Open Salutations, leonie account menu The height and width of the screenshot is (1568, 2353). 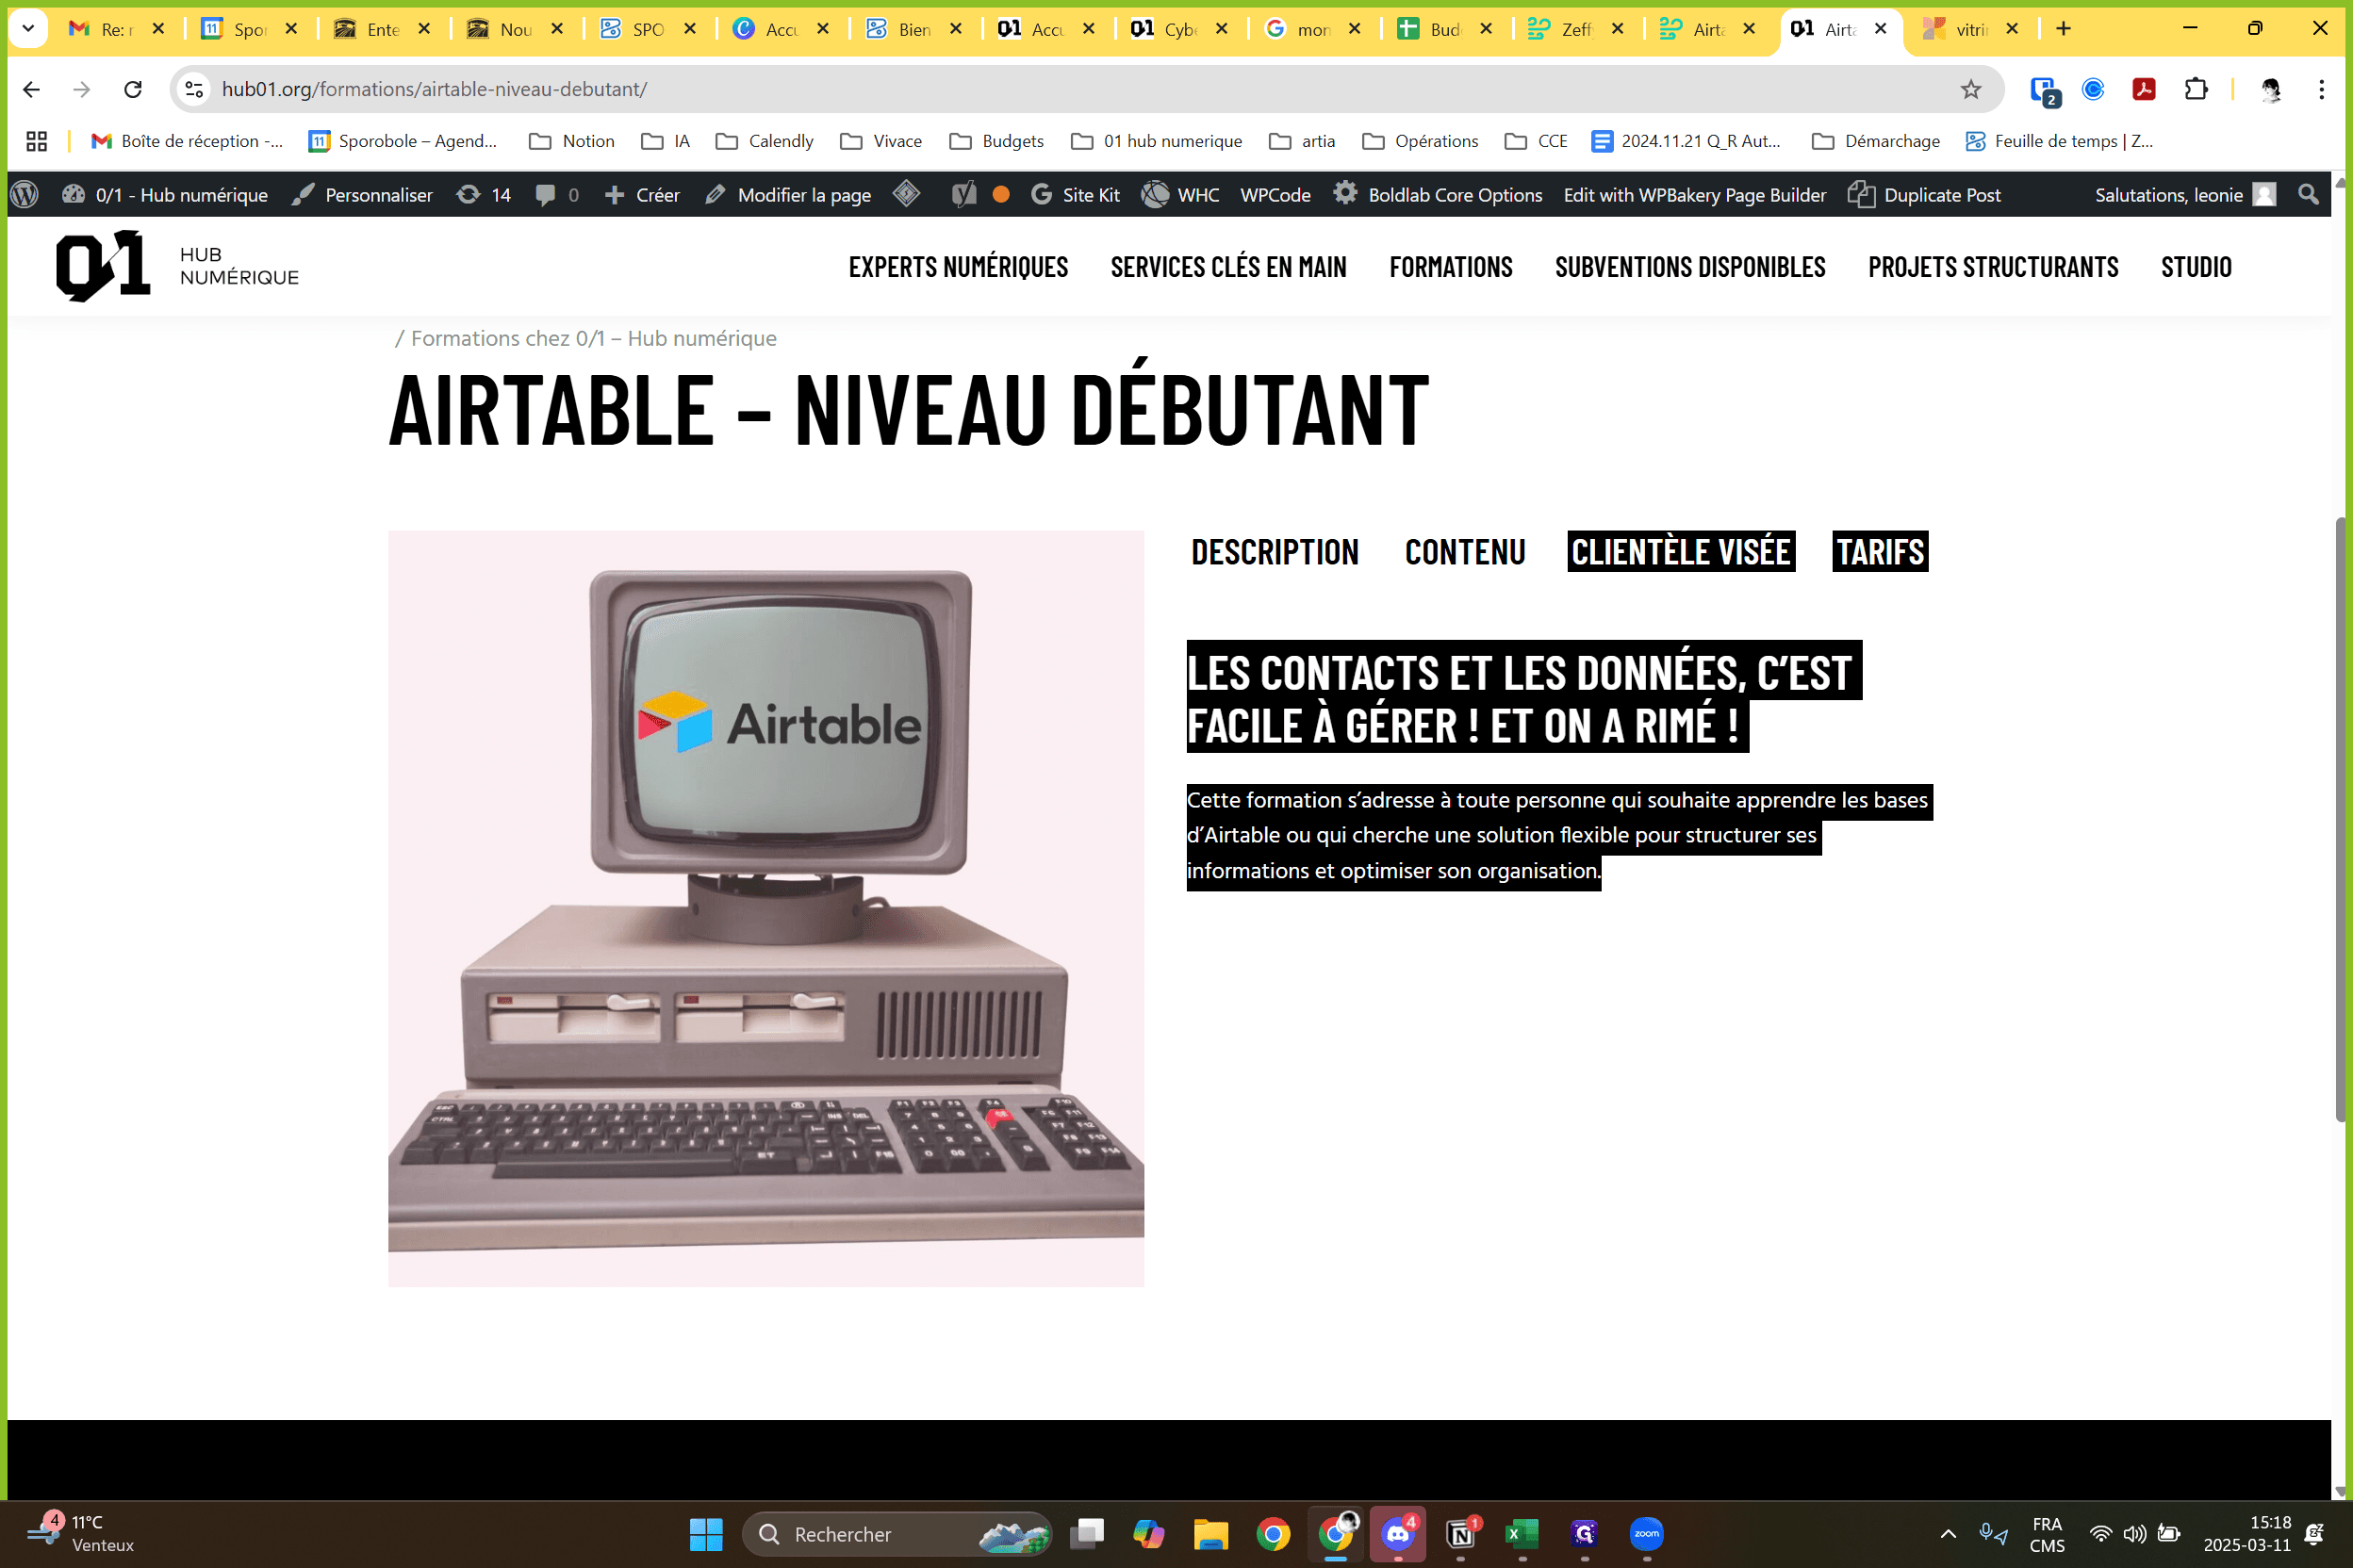(2185, 195)
